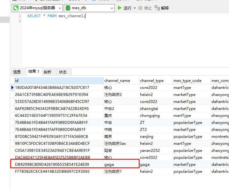The width and height of the screenshot is (229, 189).
Task: Select cell 6AF92885C943432F9BBCAB7422B24DF6
Action: pos(59,109)
